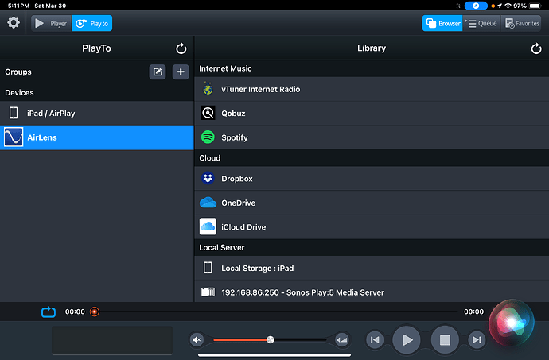Refresh the PlayTo device list
The width and height of the screenshot is (549, 360).
[181, 48]
